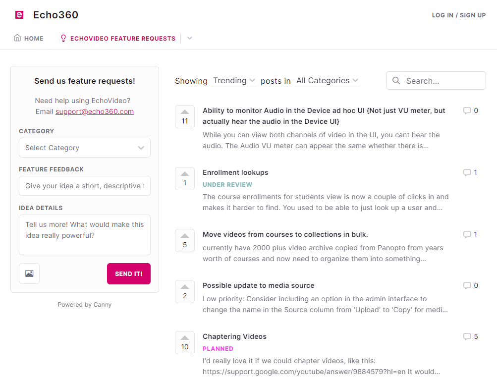View comments on Enrollment lookups post
497x381 pixels.
point(470,172)
